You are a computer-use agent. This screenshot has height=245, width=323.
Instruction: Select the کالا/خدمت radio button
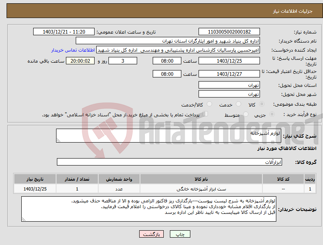click(x=209, y=104)
